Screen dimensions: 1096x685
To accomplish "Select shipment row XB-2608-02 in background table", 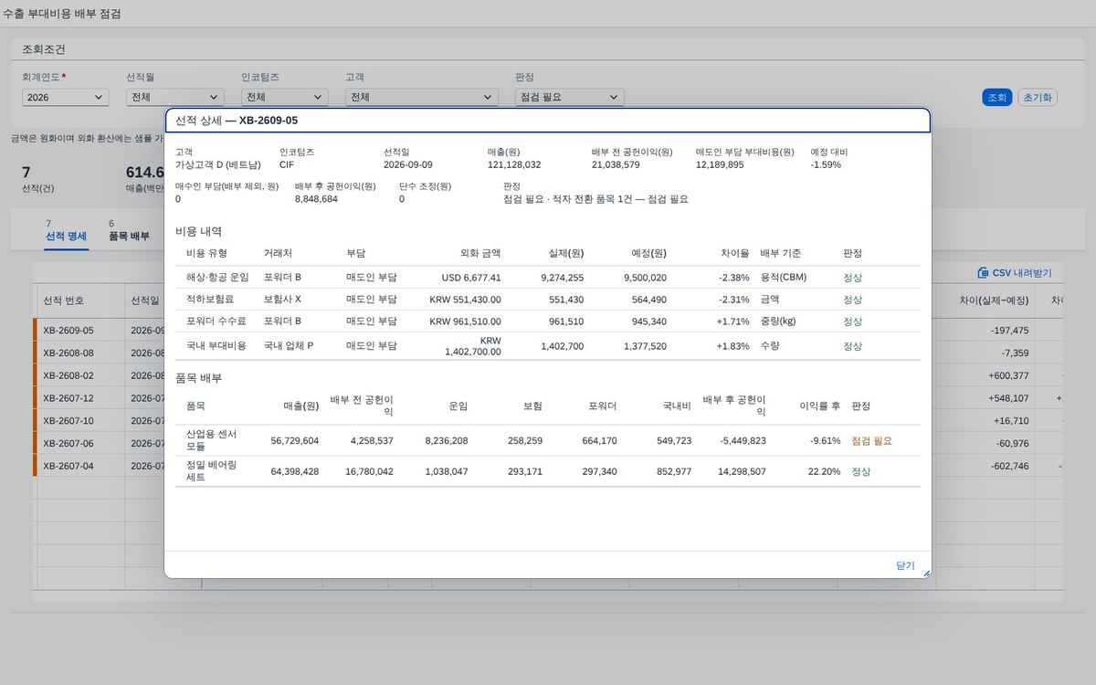I will (x=68, y=375).
